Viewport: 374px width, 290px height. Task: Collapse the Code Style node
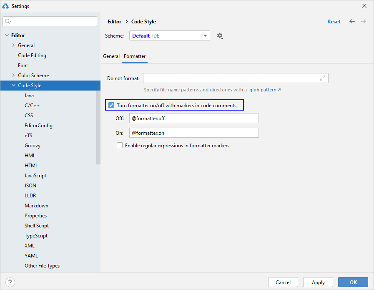pyautogui.click(x=14, y=86)
